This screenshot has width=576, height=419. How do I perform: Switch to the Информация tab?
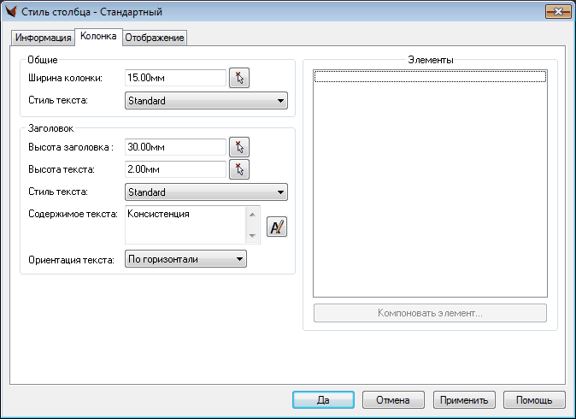44,38
